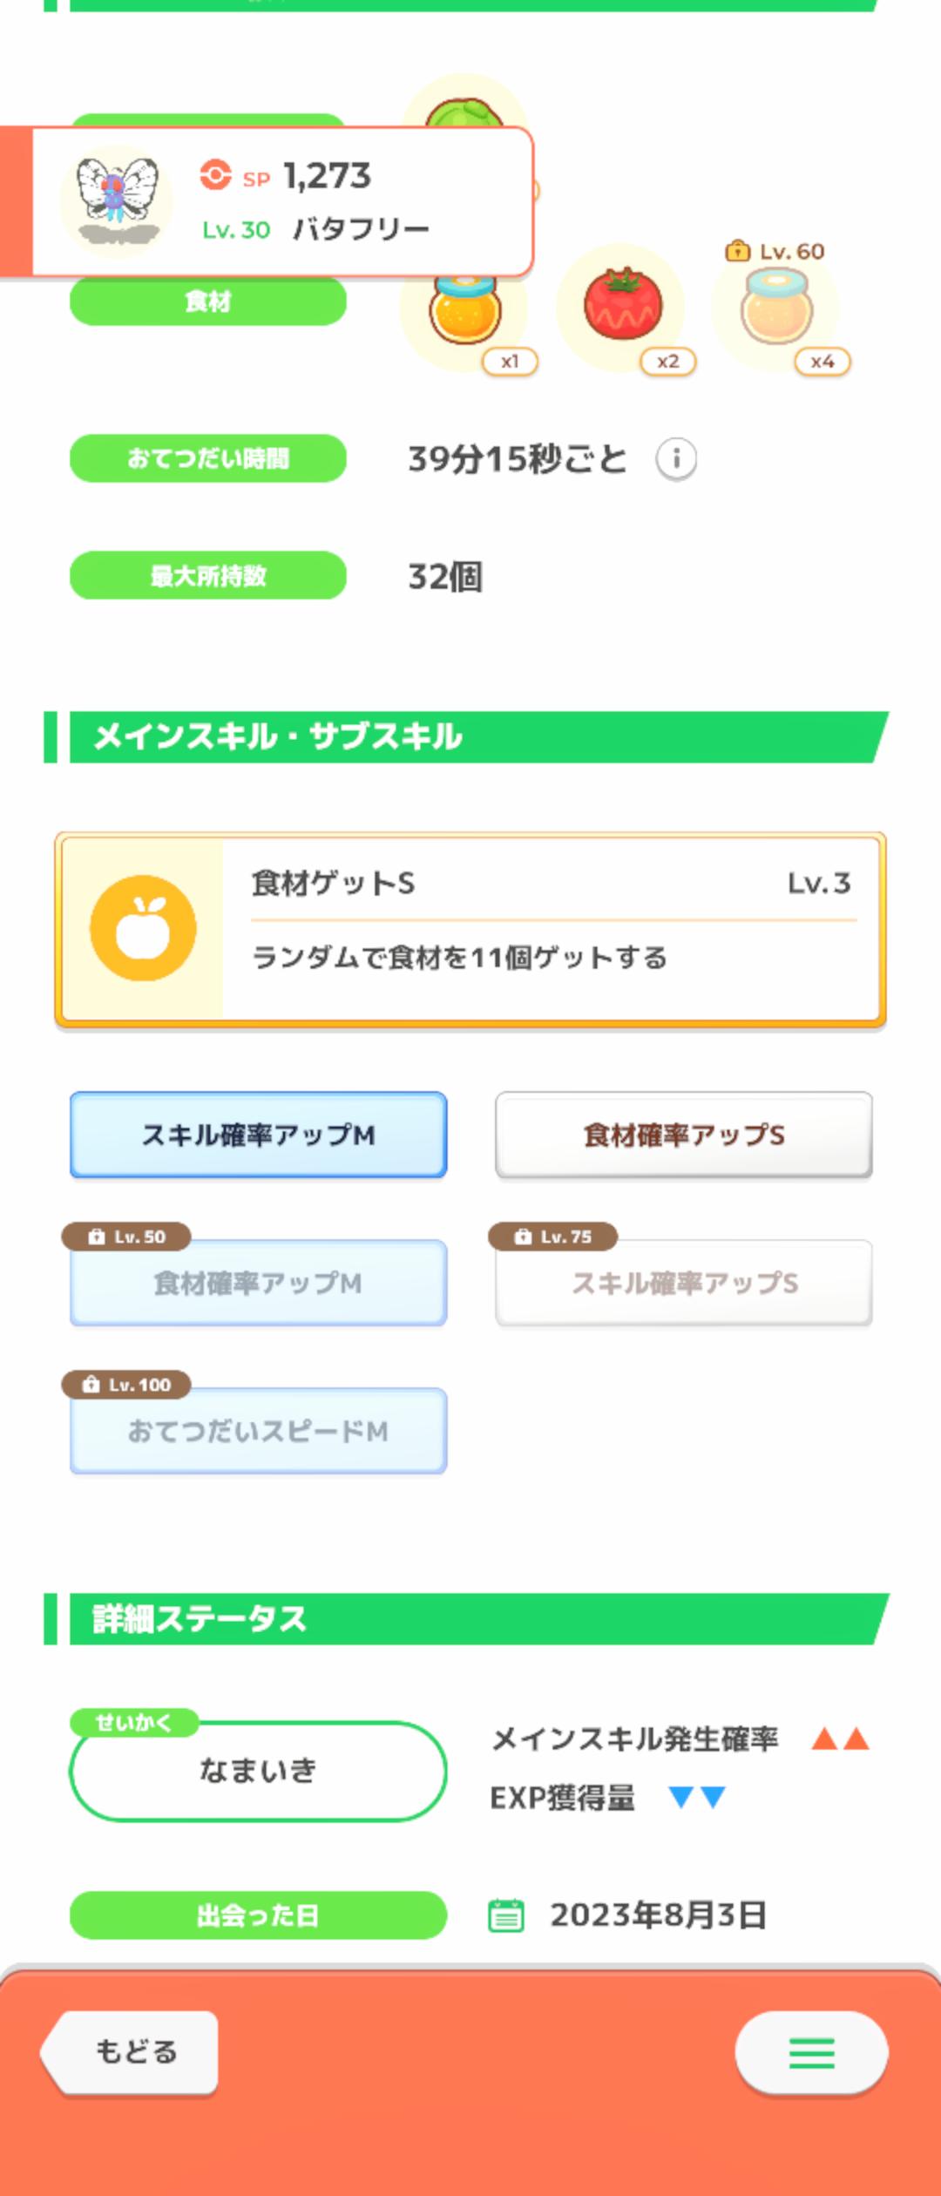This screenshot has height=2196, width=941.
Task: Tap the calendar icon by met date
Action: 506,1915
